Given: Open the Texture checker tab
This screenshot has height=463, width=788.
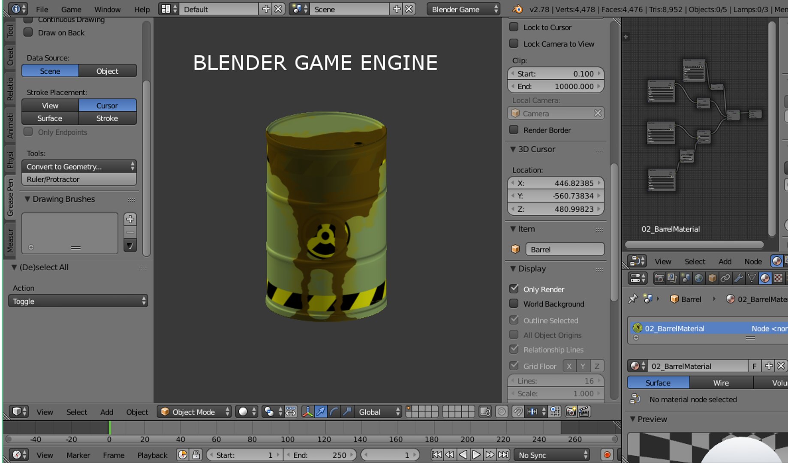Looking at the screenshot, I should tap(779, 278).
